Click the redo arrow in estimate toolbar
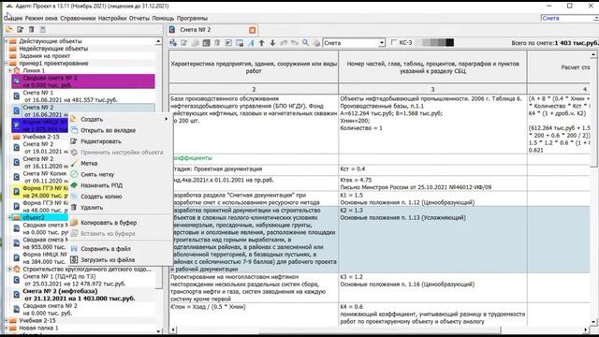This screenshot has height=337, width=599. [295, 43]
